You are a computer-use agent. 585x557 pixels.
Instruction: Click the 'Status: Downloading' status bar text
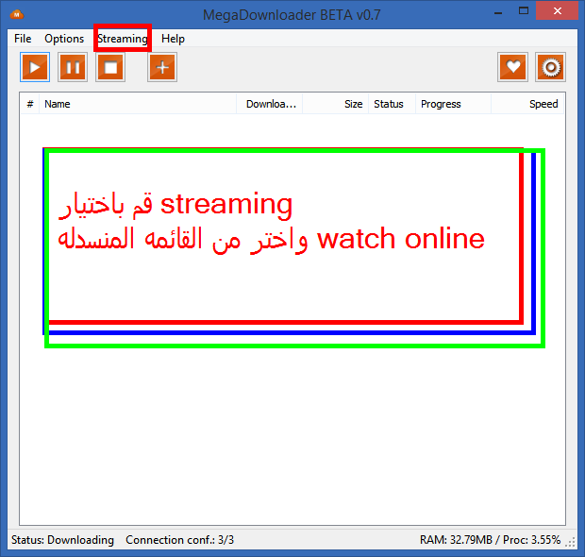click(x=62, y=540)
